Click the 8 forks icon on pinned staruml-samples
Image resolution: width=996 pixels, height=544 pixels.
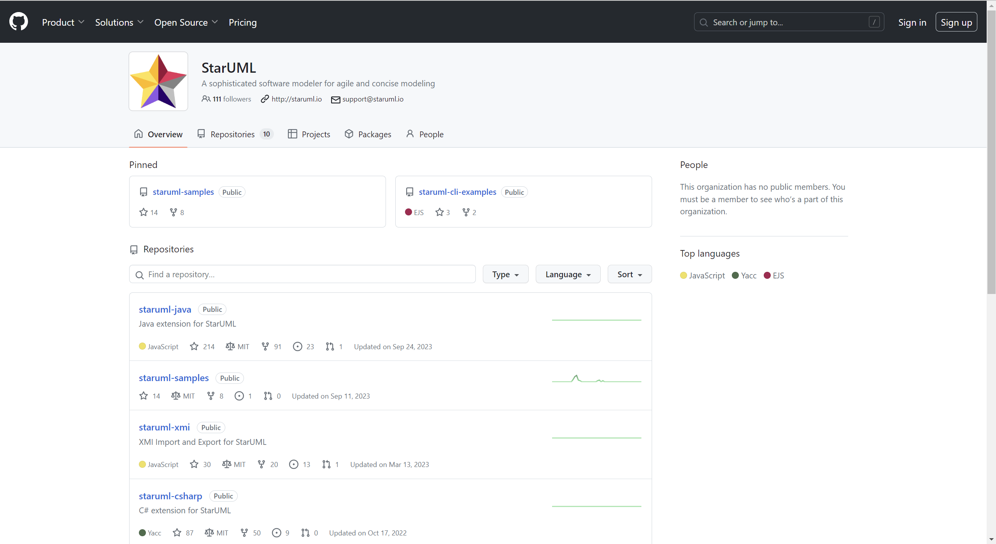tap(174, 212)
